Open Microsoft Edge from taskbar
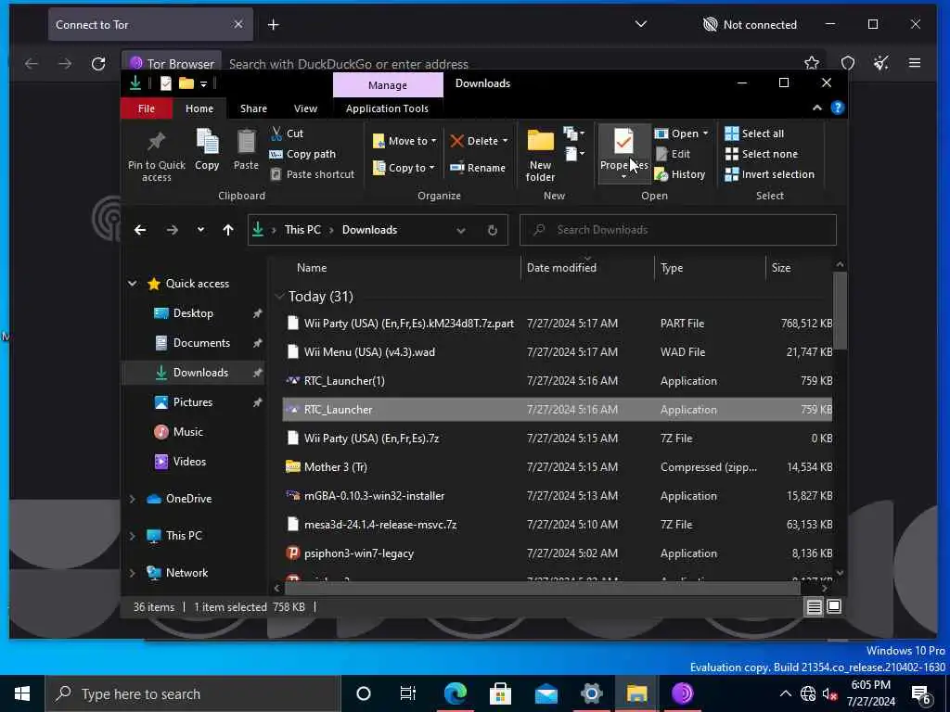 click(x=455, y=693)
